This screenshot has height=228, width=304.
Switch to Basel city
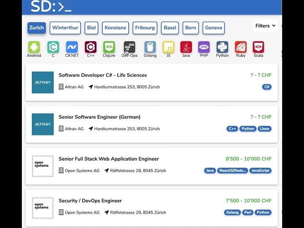coord(170,28)
